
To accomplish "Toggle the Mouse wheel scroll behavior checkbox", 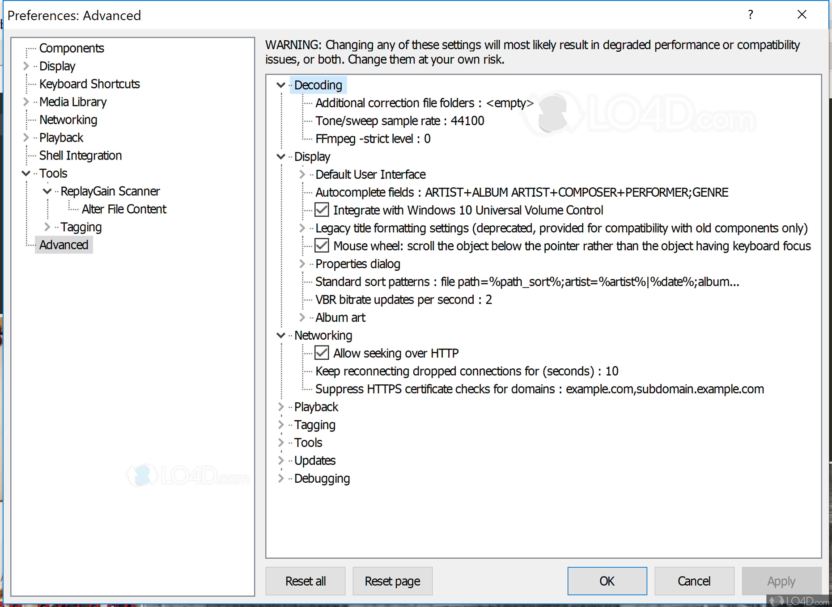I will point(321,245).
